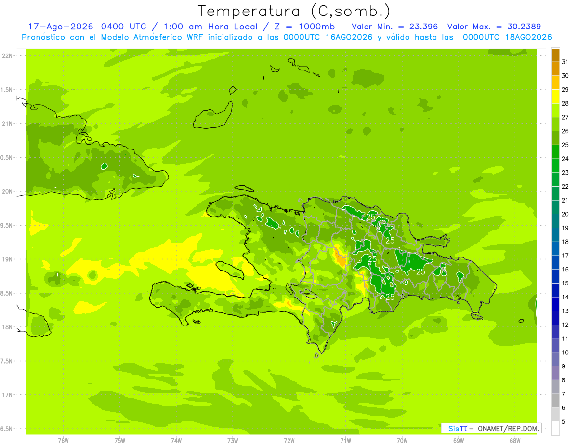
Task: Click the "69W" longitude axis label
Action: [x=459, y=441]
